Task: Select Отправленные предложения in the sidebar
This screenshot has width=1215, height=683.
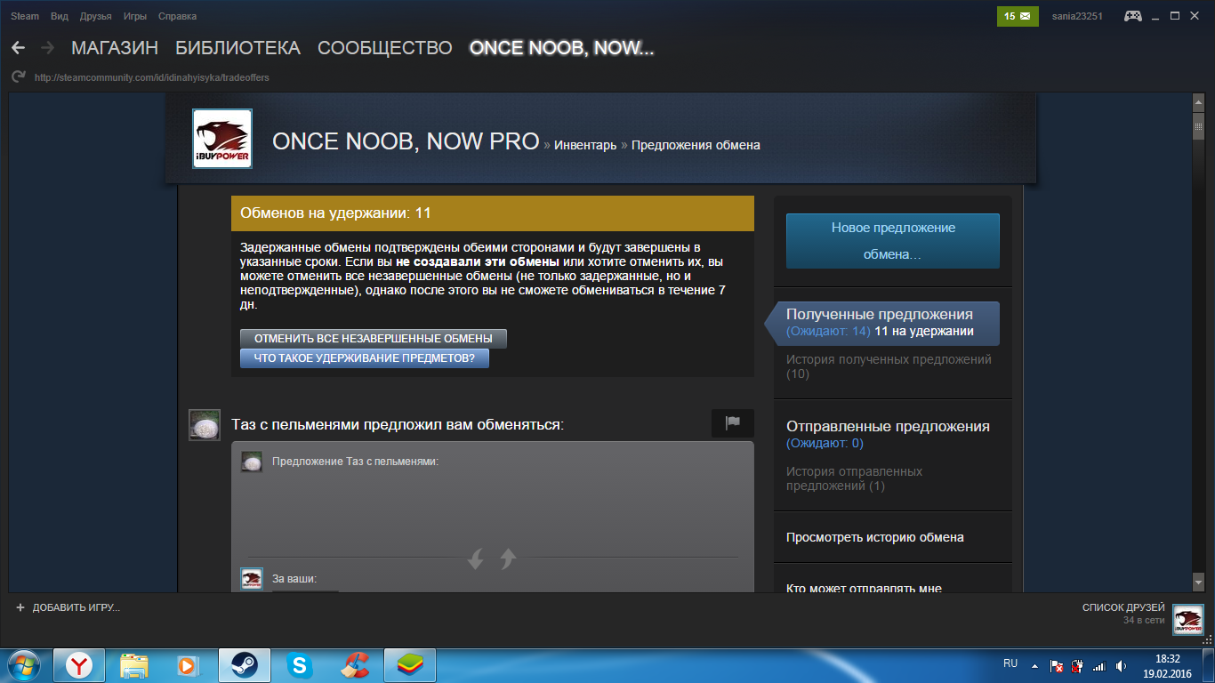Action: (888, 426)
